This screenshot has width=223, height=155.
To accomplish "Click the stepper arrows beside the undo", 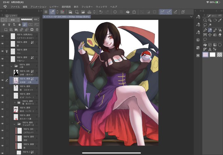I will [x=94, y=12].
